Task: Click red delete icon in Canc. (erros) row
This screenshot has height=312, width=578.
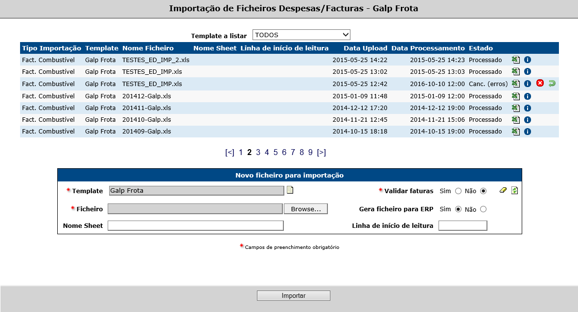Action: point(540,83)
